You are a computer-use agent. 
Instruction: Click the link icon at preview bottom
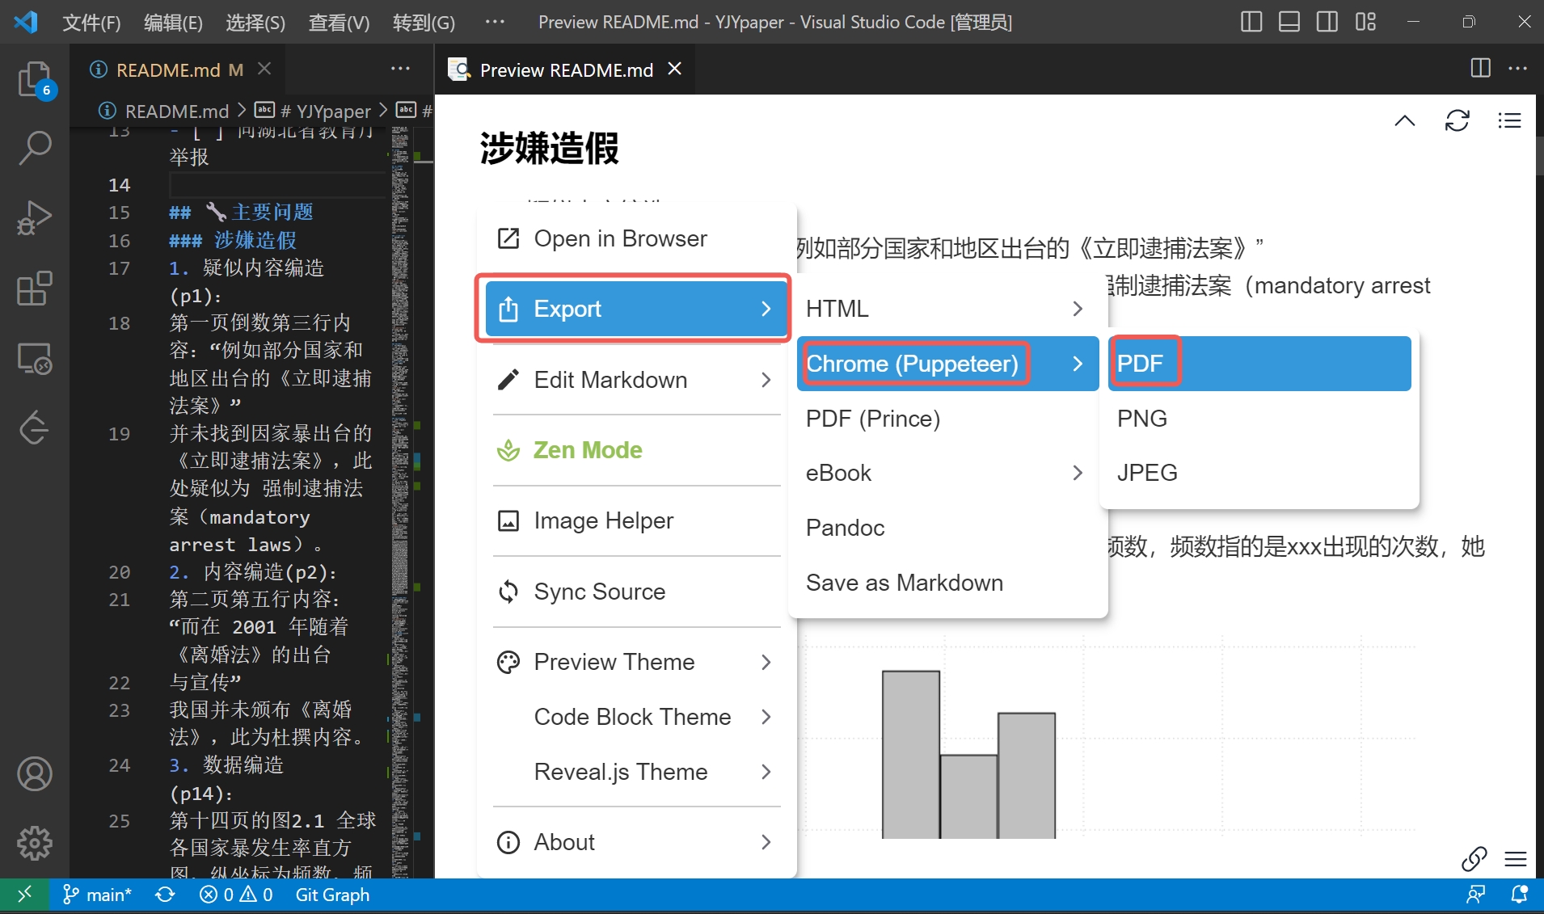click(1474, 858)
